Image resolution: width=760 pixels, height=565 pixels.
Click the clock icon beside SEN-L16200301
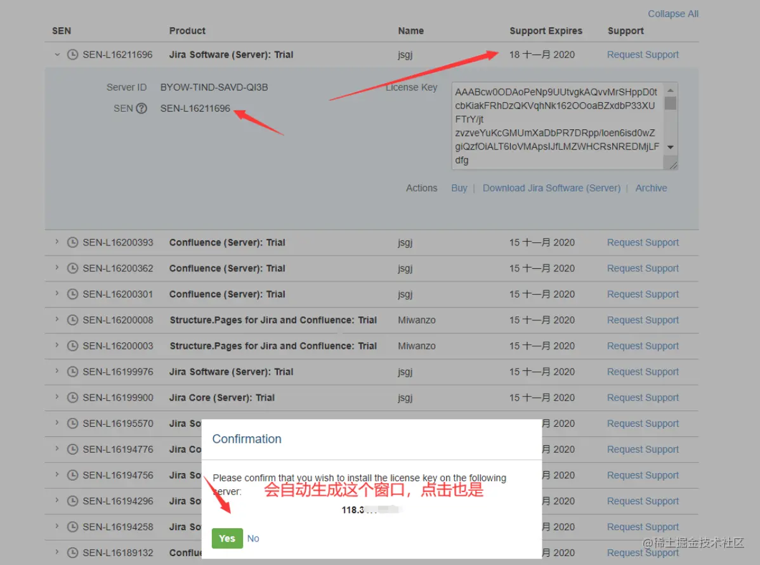point(72,294)
